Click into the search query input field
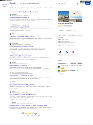Viewport: 93px width, 125px height. (37, 3)
